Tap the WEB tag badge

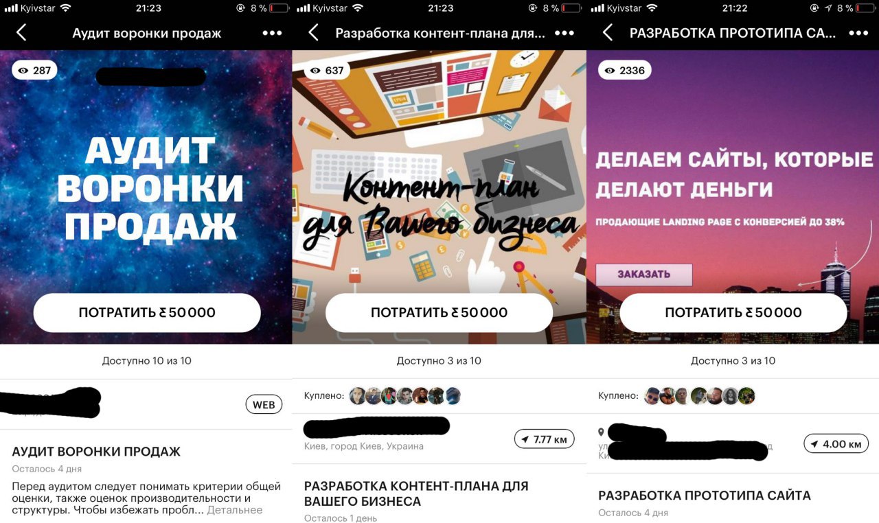tap(264, 405)
